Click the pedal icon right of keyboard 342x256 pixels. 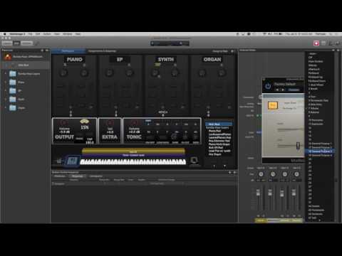click(195, 161)
